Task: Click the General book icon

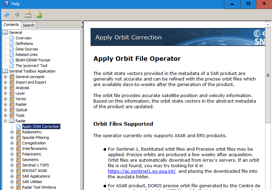Action: coord(5,32)
